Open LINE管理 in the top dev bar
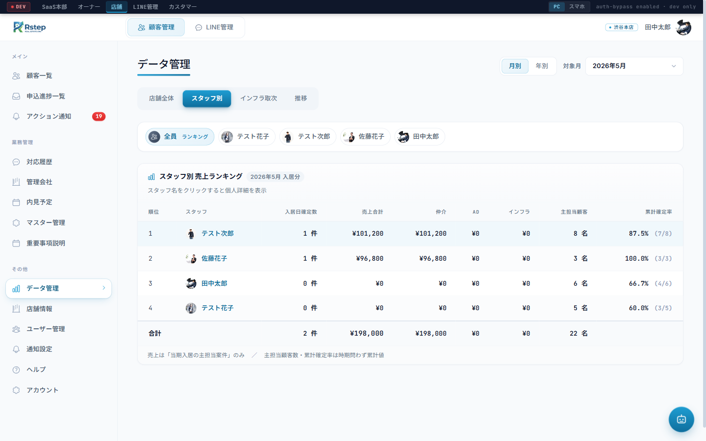Screen dimensions: 706x441 pyautogui.click(x=146, y=7)
